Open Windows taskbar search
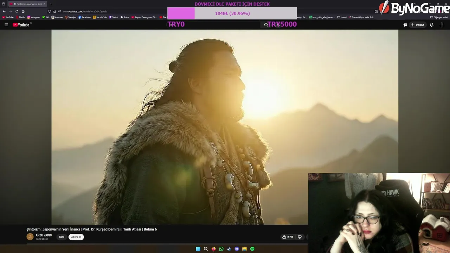This screenshot has height=253, width=450. [206, 249]
